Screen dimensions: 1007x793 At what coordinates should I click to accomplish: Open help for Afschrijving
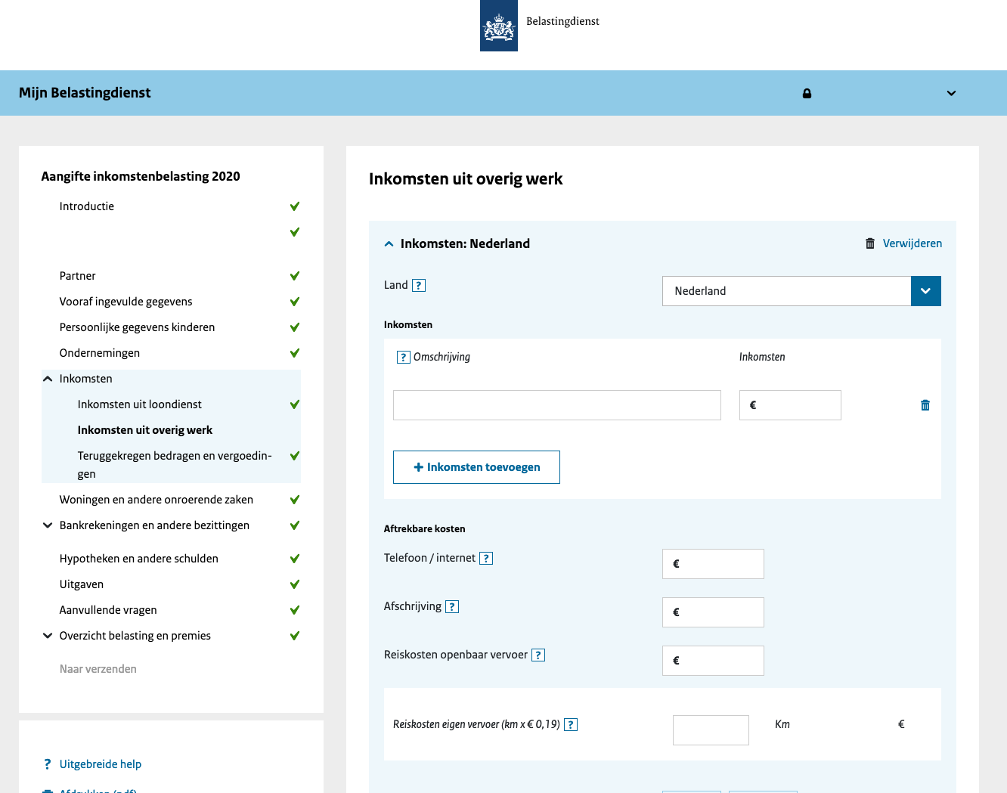(452, 607)
